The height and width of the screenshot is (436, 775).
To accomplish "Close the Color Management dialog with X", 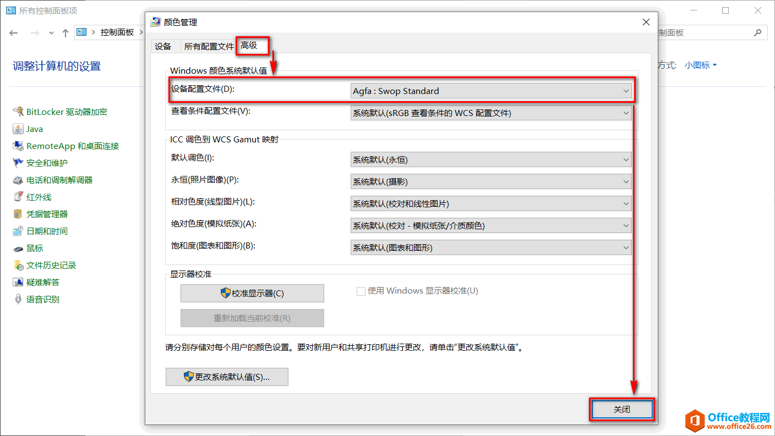I will [x=646, y=22].
